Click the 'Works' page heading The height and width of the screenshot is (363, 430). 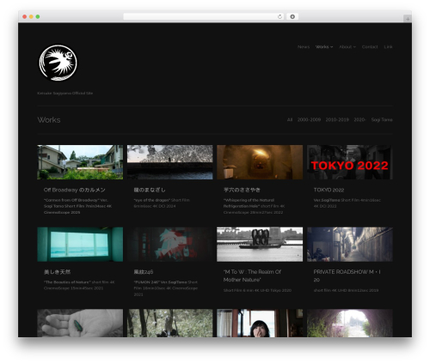click(x=49, y=120)
